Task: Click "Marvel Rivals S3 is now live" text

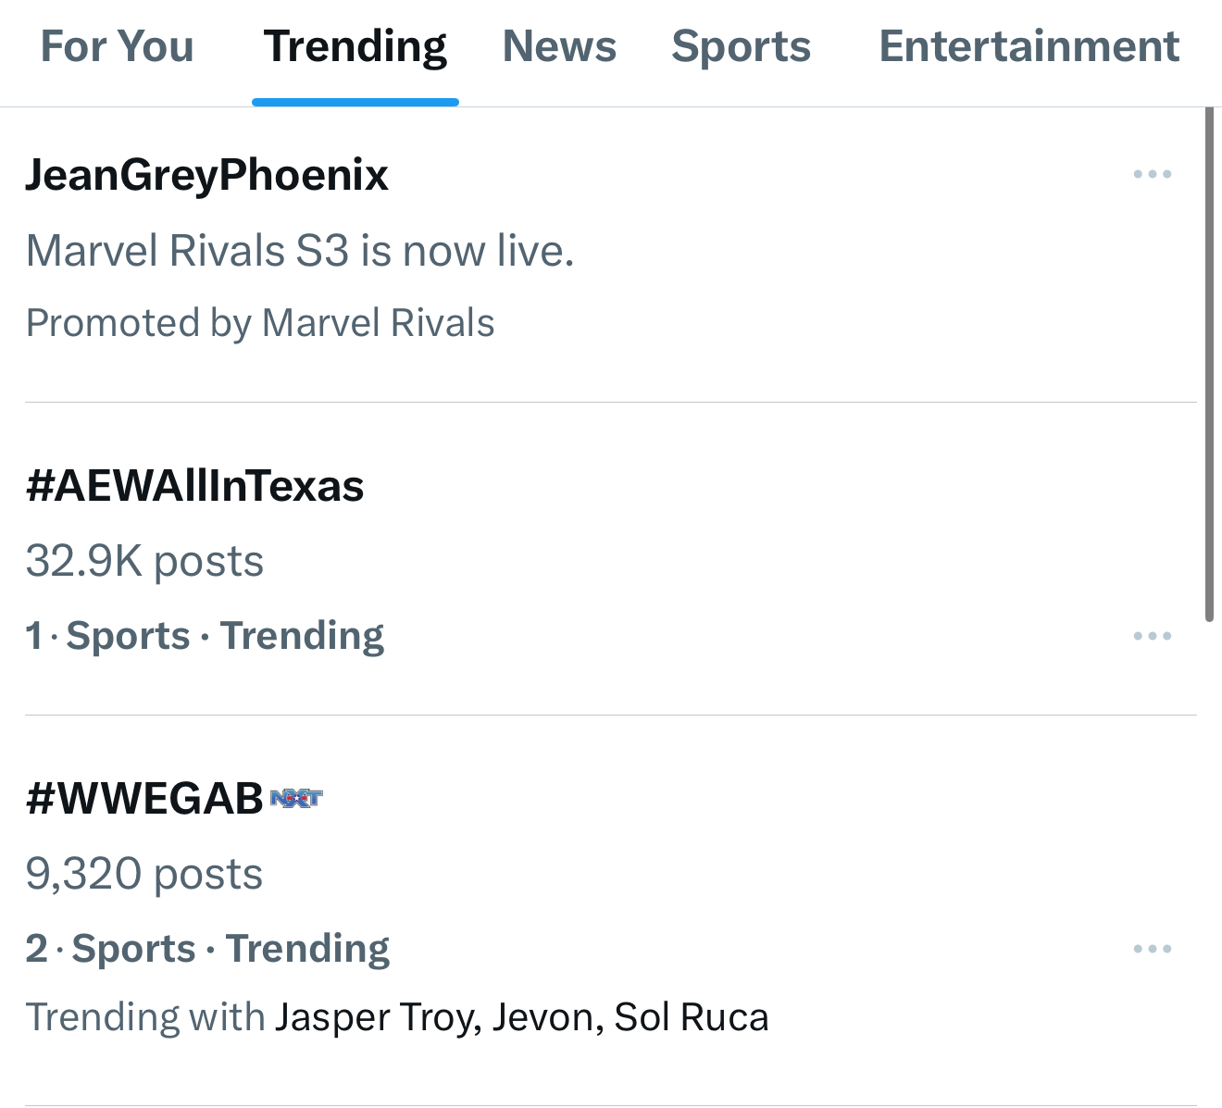Action: pyautogui.click(x=300, y=251)
